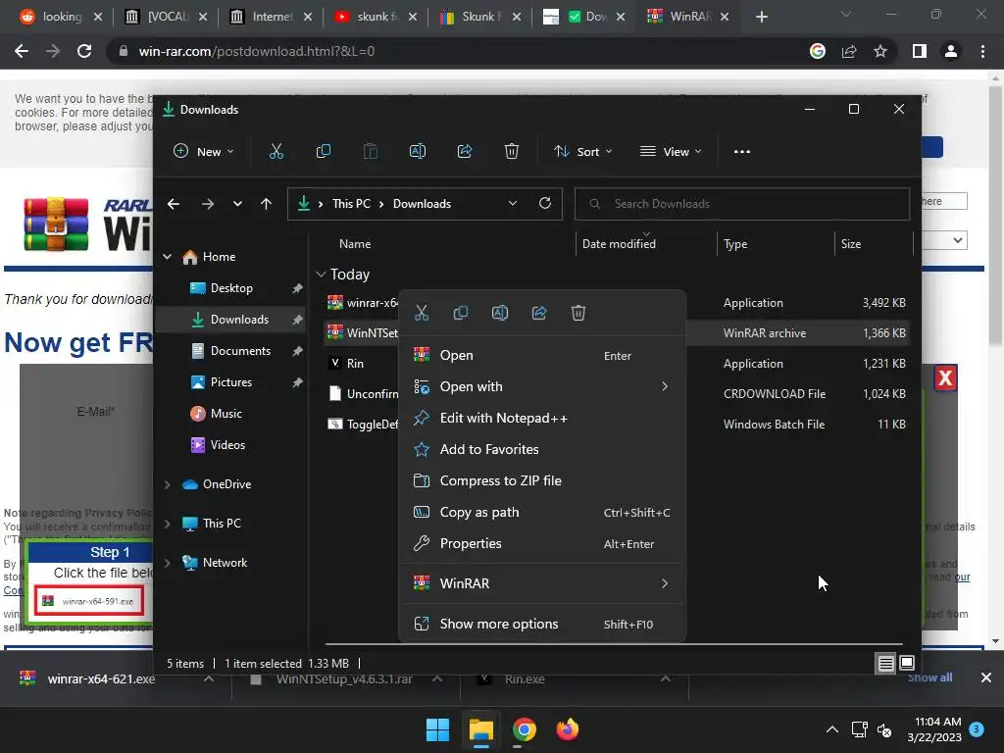
Task: Click Delete icon in context menu
Action: pyautogui.click(x=578, y=313)
